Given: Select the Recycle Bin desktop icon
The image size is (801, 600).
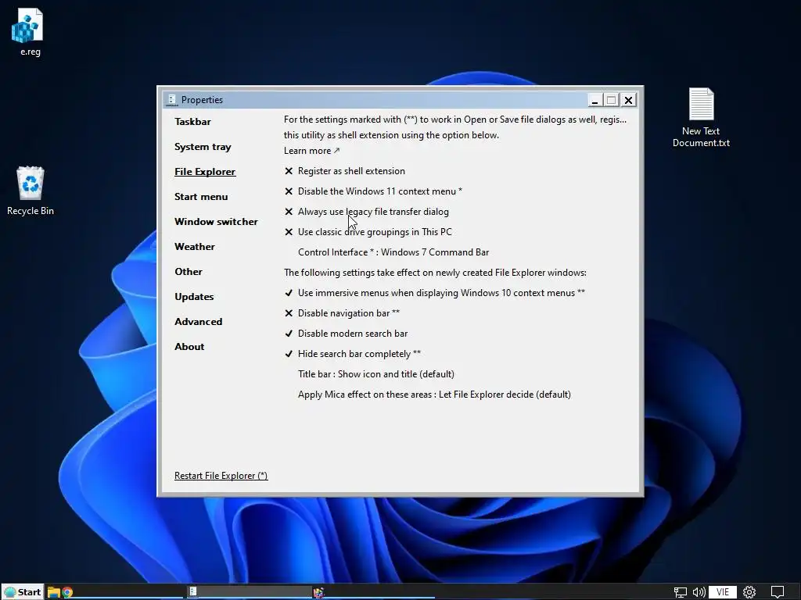Looking at the screenshot, I should 31,191.
